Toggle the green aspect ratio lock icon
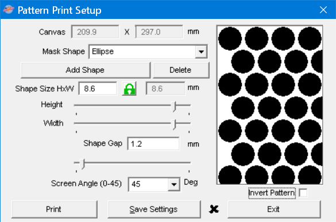 tap(129, 89)
